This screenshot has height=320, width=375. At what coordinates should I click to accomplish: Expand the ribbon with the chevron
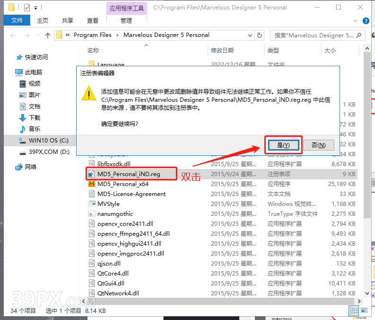(356, 21)
